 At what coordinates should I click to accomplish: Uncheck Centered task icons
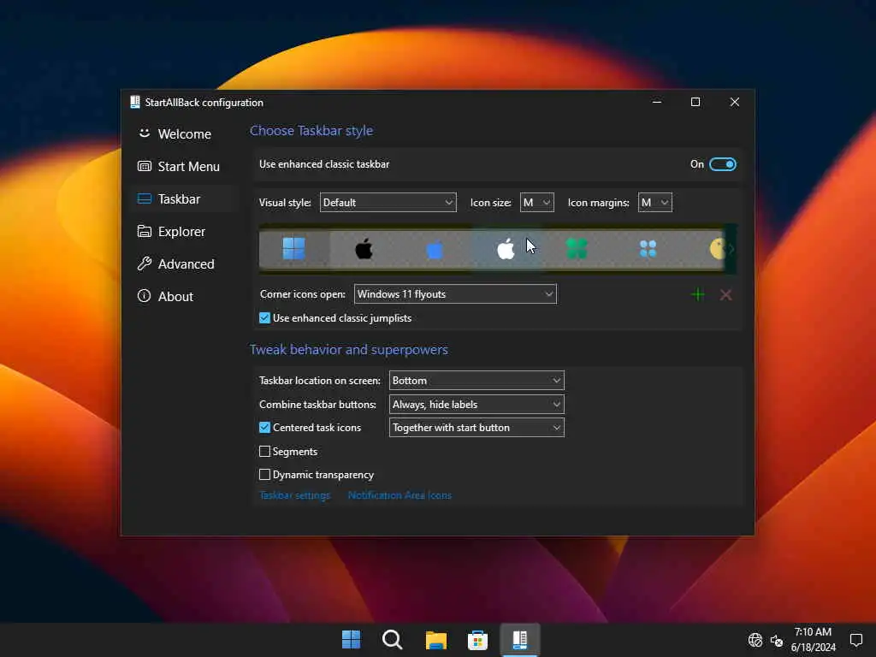click(x=265, y=428)
